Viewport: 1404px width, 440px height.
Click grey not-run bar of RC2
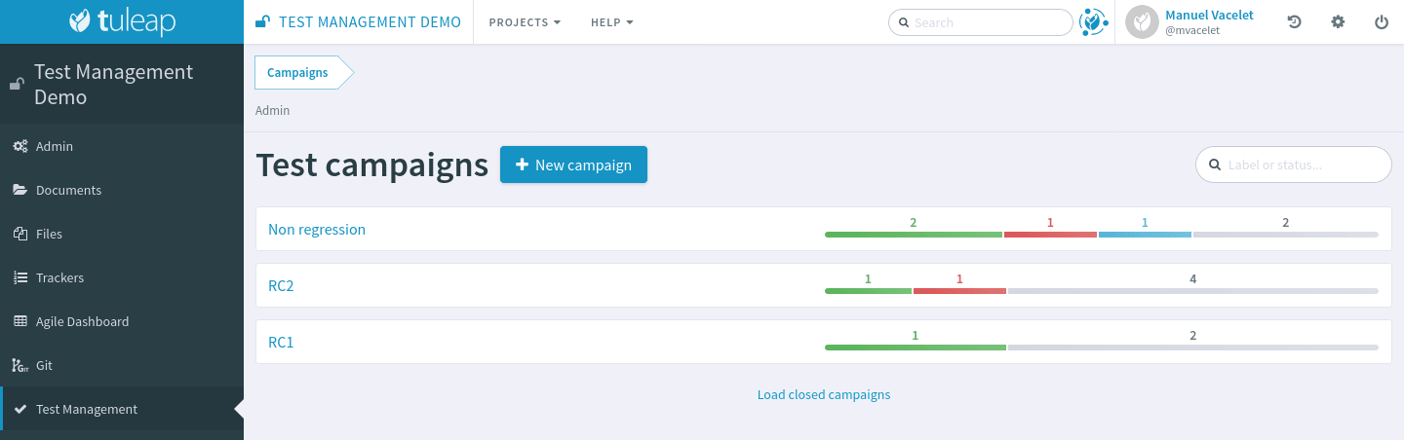[x=1193, y=291]
